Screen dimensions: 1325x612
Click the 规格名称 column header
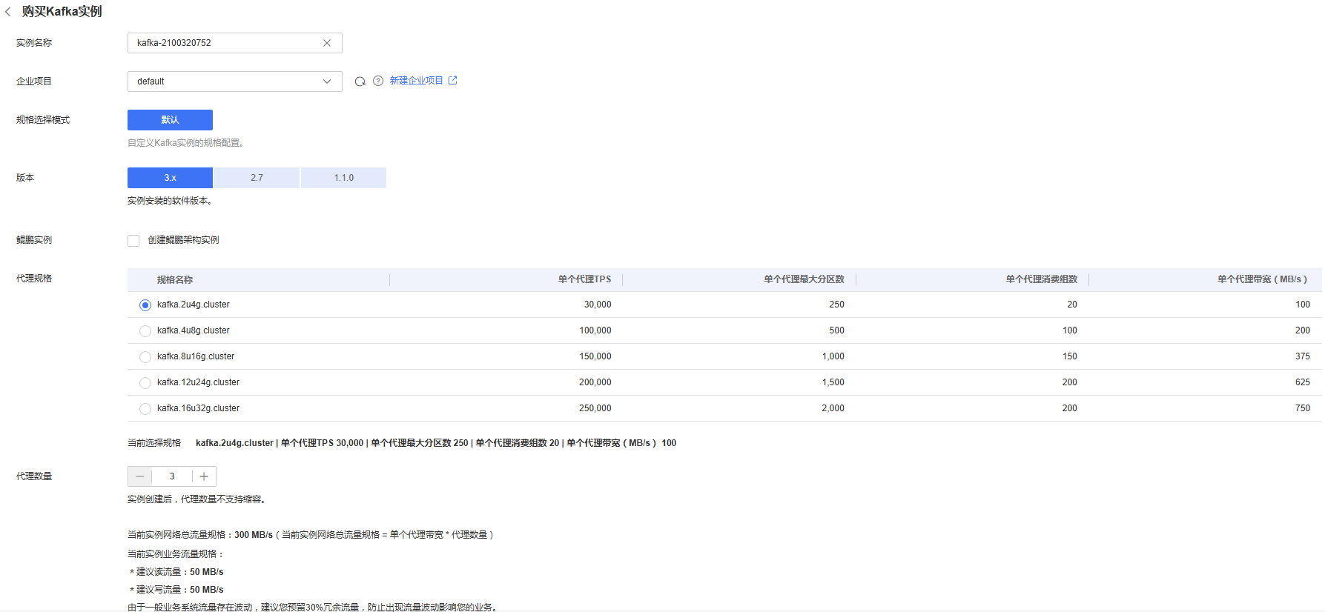(175, 280)
